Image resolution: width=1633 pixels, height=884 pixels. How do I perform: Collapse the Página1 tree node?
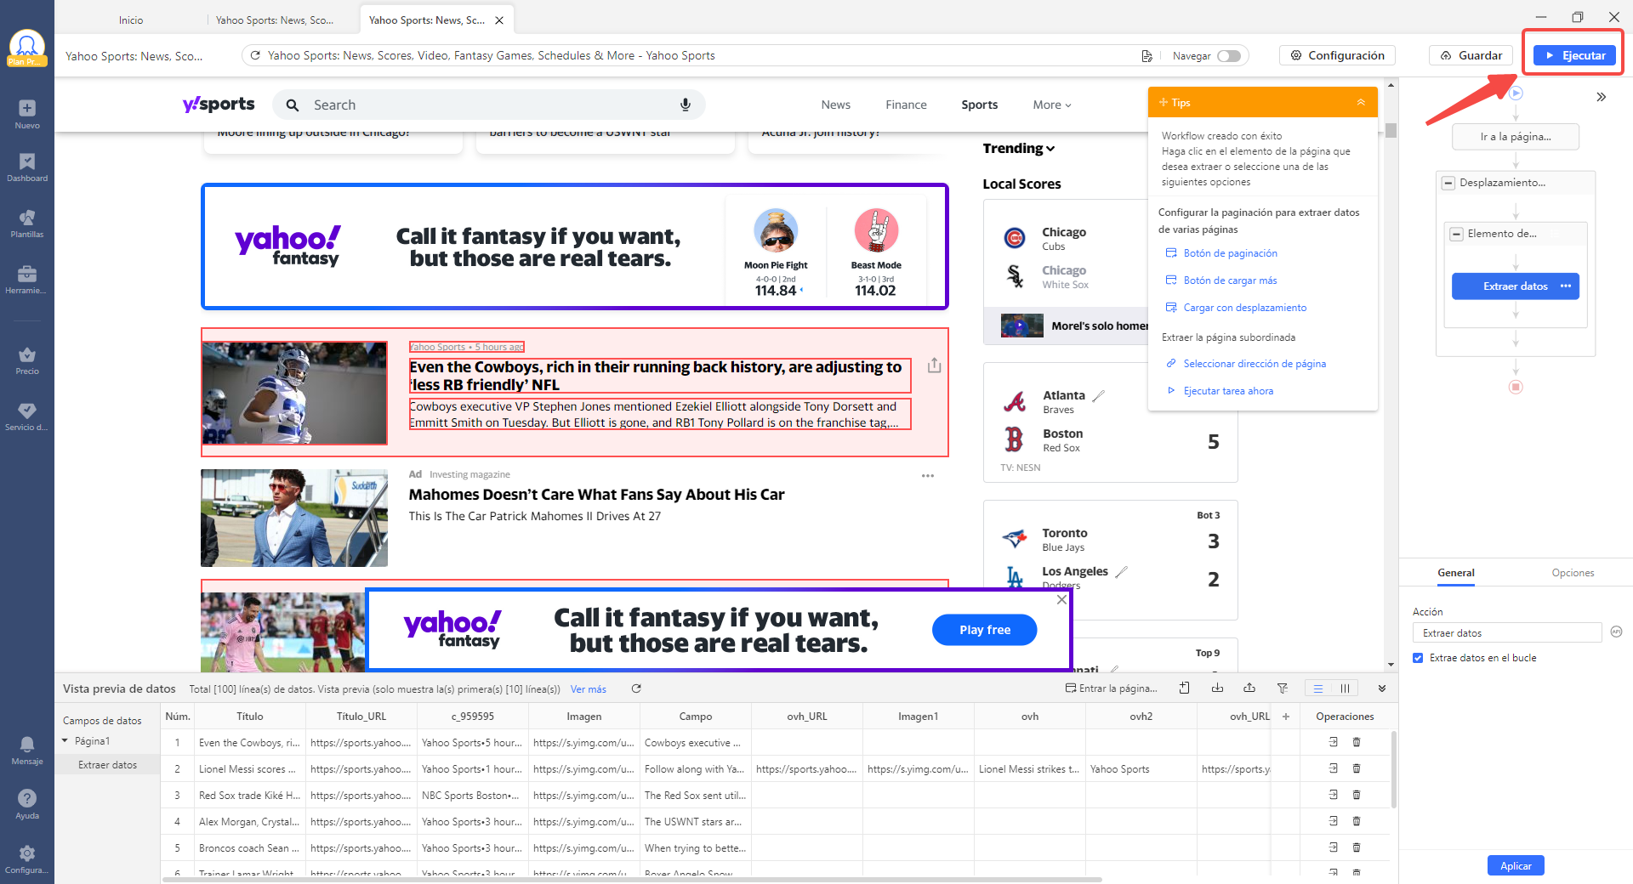click(65, 741)
